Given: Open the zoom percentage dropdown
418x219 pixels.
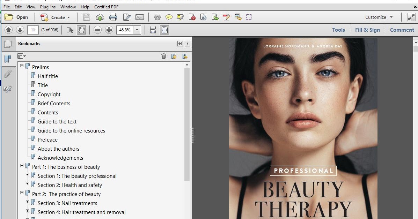Looking at the screenshot, I should coord(136,30).
